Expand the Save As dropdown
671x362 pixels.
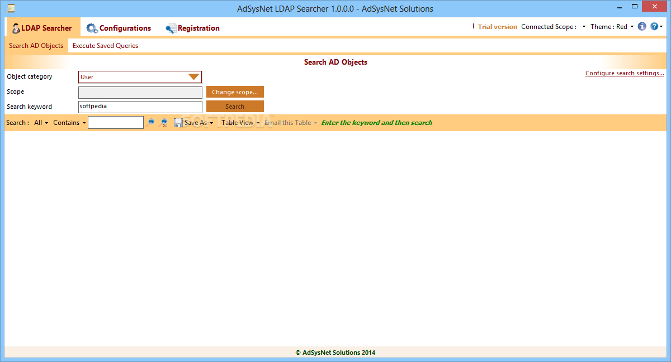[x=212, y=123]
